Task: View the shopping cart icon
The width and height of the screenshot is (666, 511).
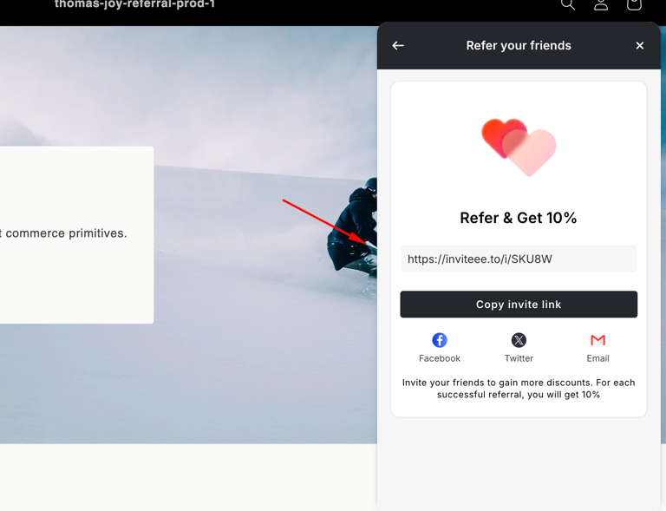Action: point(634,4)
